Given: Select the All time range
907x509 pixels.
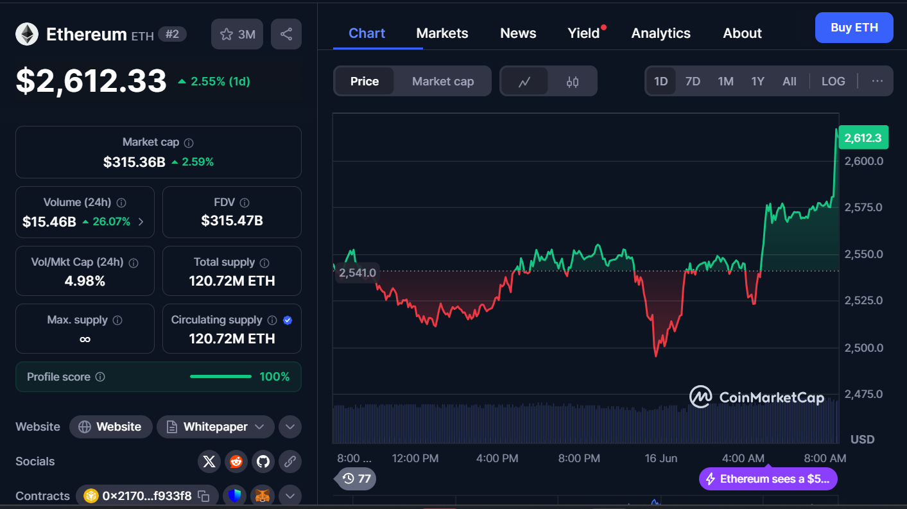Looking at the screenshot, I should point(790,82).
